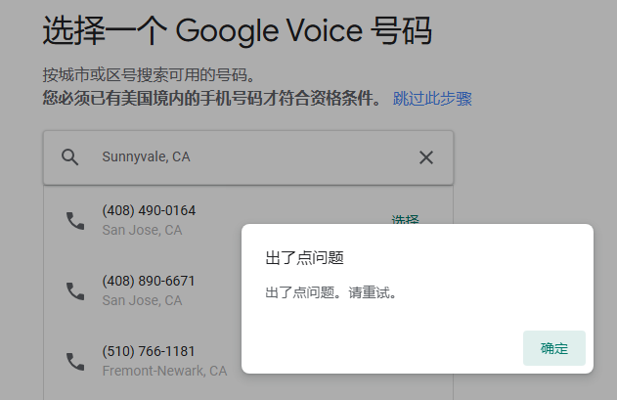
Task: Click San Jose, CA under (408) 890-6671
Action: [x=142, y=300]
